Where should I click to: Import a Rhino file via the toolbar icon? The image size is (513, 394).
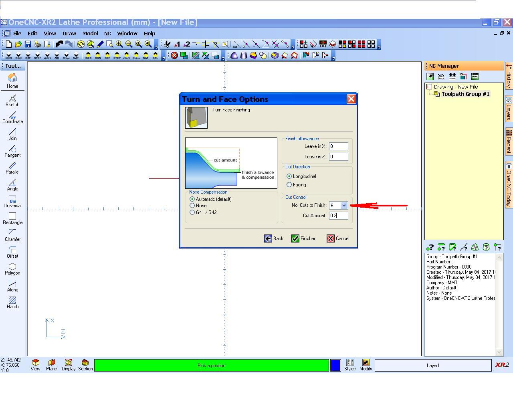tap(66, 56)
